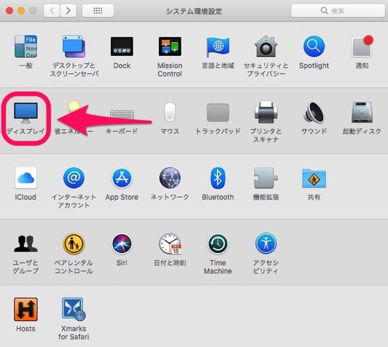Open App Store preferences

(x=122, y=178)
